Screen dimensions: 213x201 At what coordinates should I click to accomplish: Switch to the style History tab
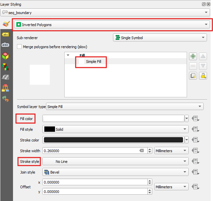pos(5,98)
